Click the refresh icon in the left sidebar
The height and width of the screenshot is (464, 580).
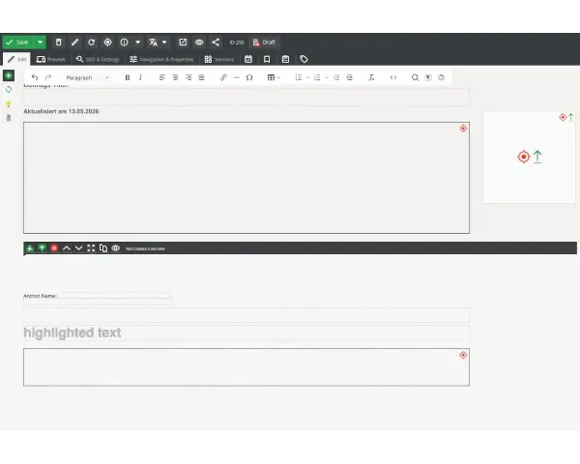9,90
